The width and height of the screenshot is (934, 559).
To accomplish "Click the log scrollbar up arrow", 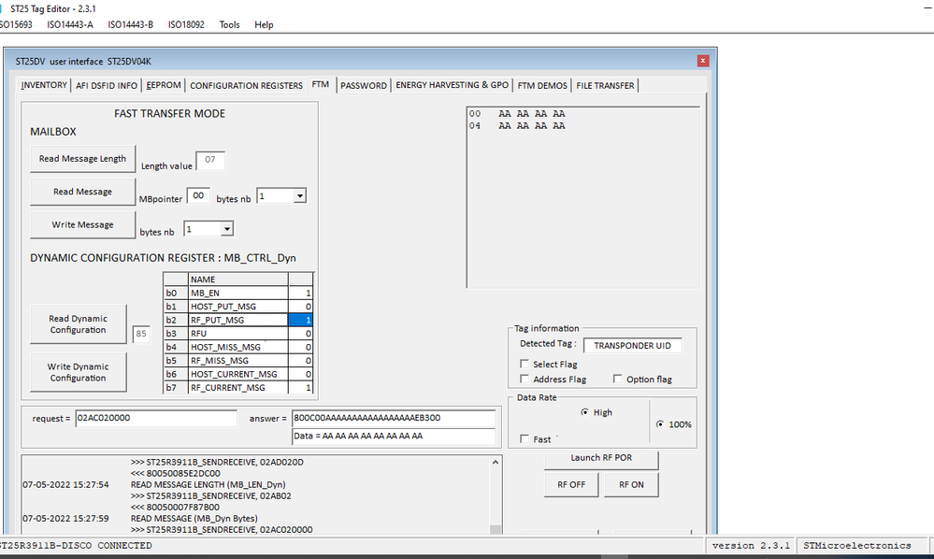I will coord(495,462).
